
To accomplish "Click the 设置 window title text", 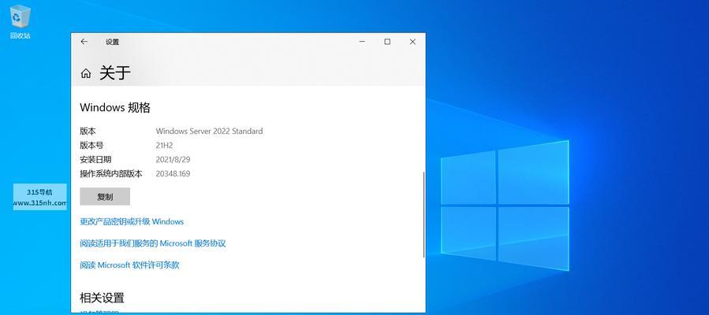I will (x=112, y=42).
